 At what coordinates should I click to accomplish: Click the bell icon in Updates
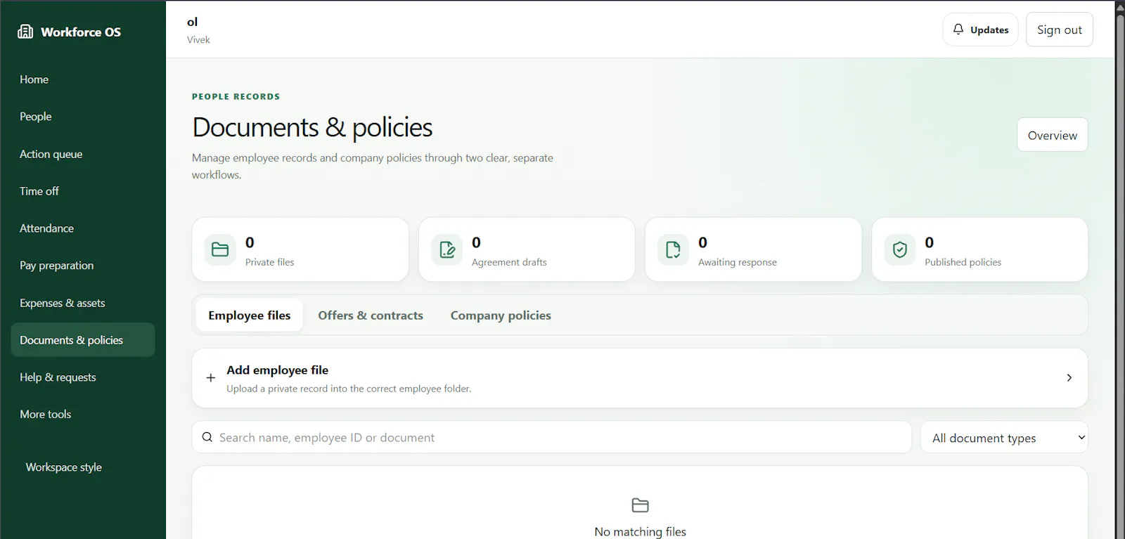click(x=958, y=30)
